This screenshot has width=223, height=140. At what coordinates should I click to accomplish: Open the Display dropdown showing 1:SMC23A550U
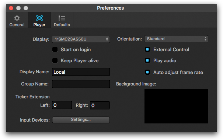81,39
